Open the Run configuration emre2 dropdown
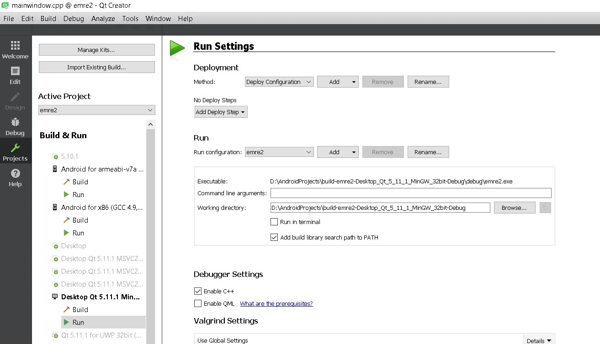Viewport: 600px width, 344px height. click(279, 152)
